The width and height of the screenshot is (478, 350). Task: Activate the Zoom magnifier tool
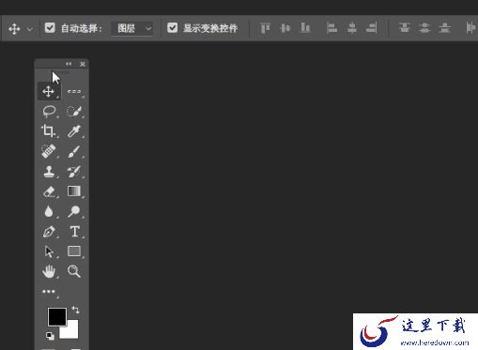74,271
